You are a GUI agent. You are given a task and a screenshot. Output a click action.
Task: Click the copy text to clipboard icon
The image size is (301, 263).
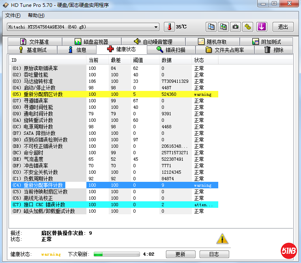[211, 27]
